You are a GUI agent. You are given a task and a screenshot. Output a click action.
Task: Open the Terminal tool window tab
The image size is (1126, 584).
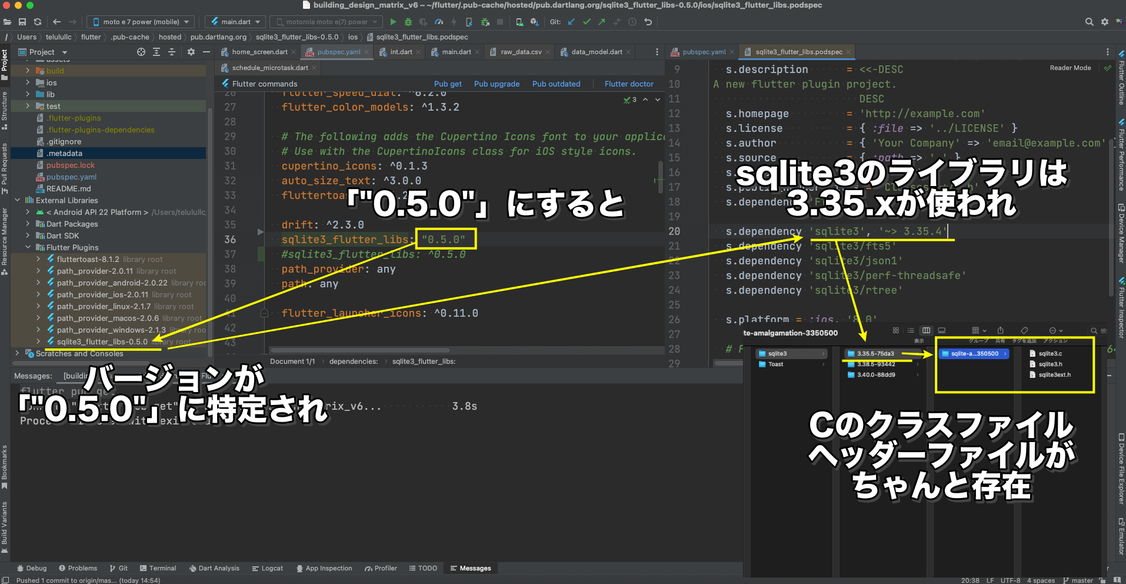[x=158, y=568]
